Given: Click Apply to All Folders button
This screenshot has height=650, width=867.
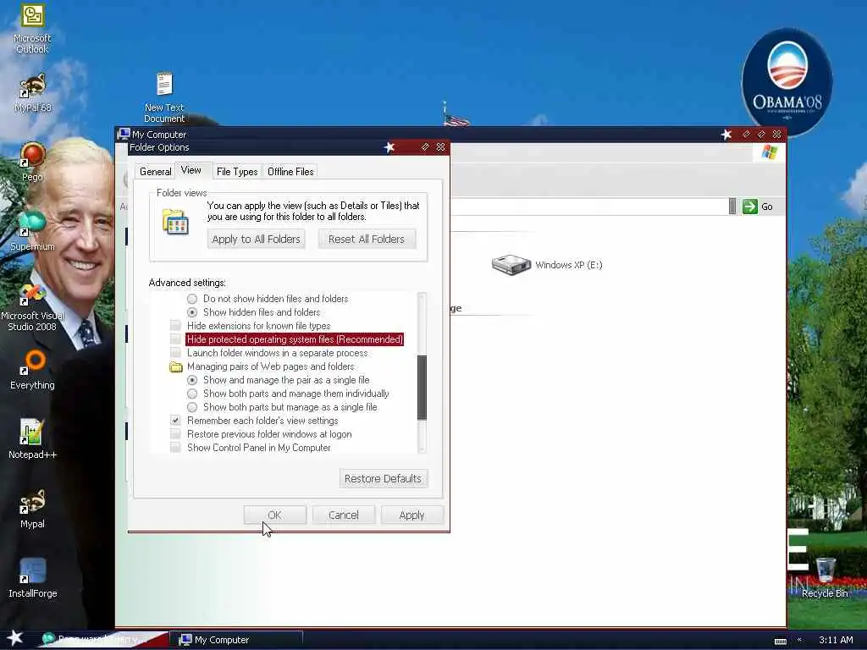Looking at the screenshot, I should 256,240.
